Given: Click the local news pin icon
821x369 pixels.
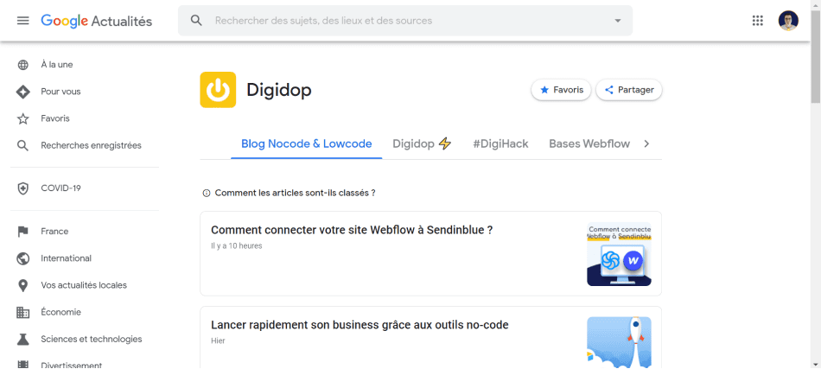Looking at the screenshot, I should [x=22, y=285].
